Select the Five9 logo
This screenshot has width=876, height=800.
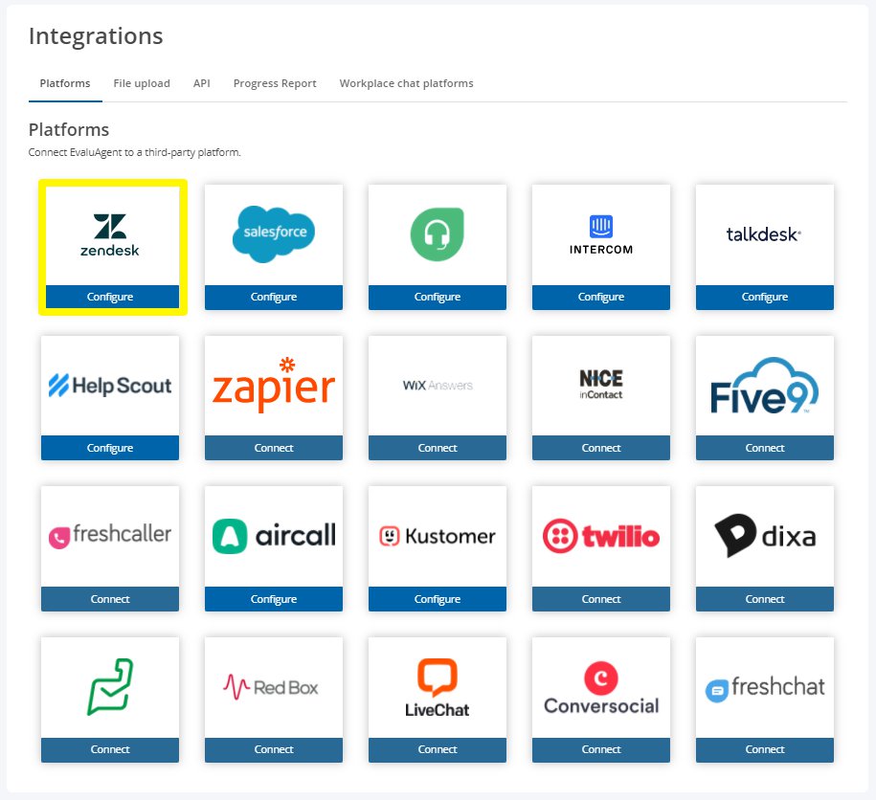pyautogui.click(x=764, y=386)
